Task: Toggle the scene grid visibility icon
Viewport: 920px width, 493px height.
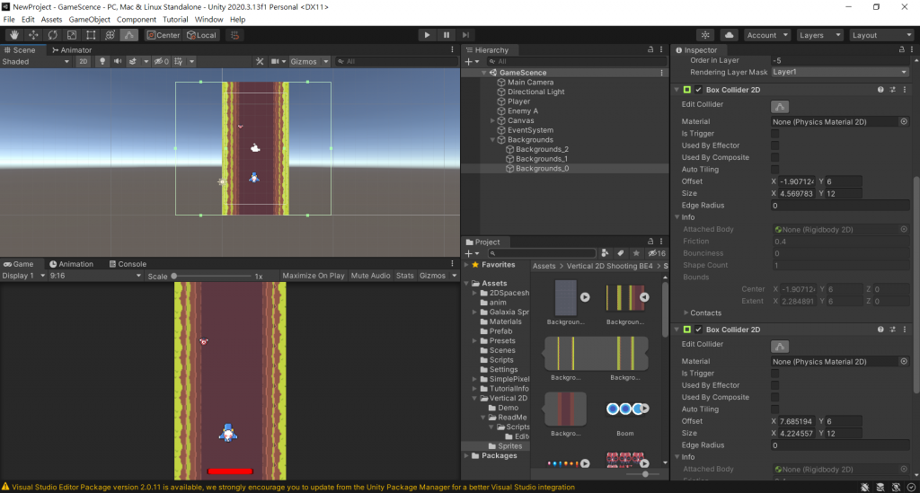Action: (x=179, y=62)
